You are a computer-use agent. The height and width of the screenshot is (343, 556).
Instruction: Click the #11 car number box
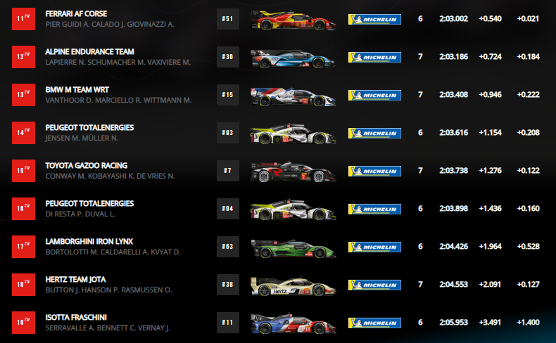coord(227,323)
